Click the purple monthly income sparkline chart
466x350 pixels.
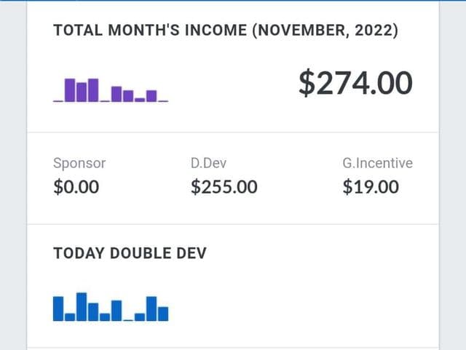[111, 89]
